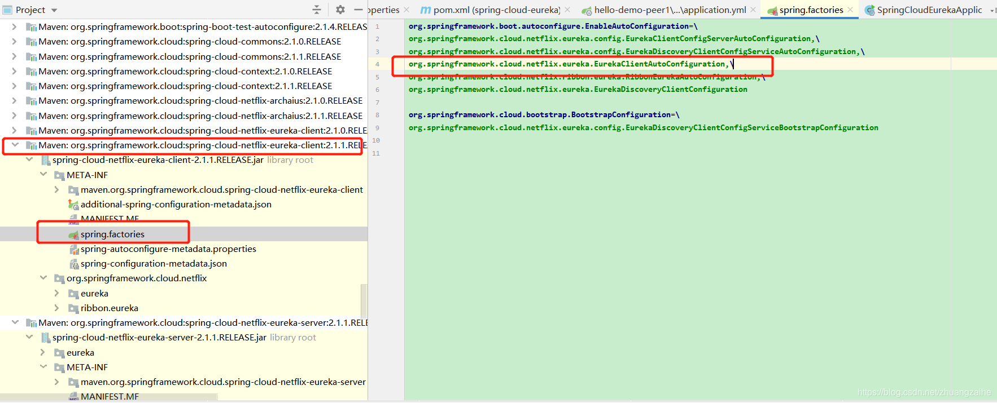997x403 pixels.
Task: Expand Maven spring-boot-test-autoconfigure:2.1.4 node
Action: tap(15, 26)
